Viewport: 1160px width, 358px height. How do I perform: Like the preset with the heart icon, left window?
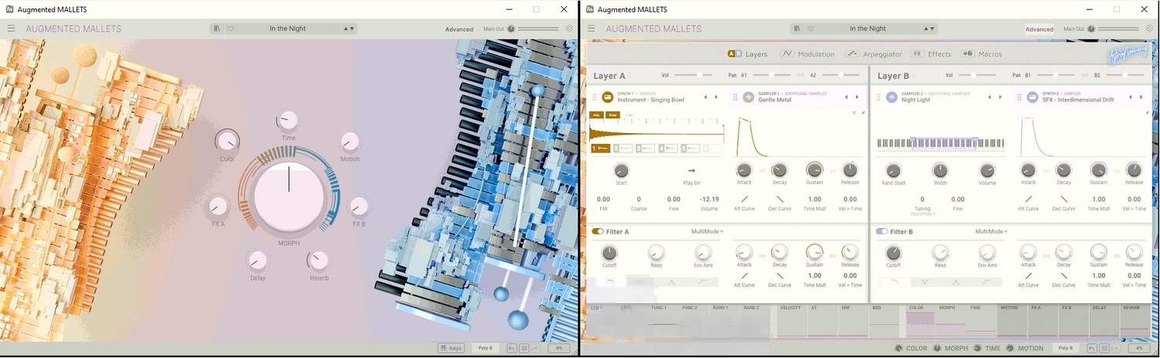(230, 29)
